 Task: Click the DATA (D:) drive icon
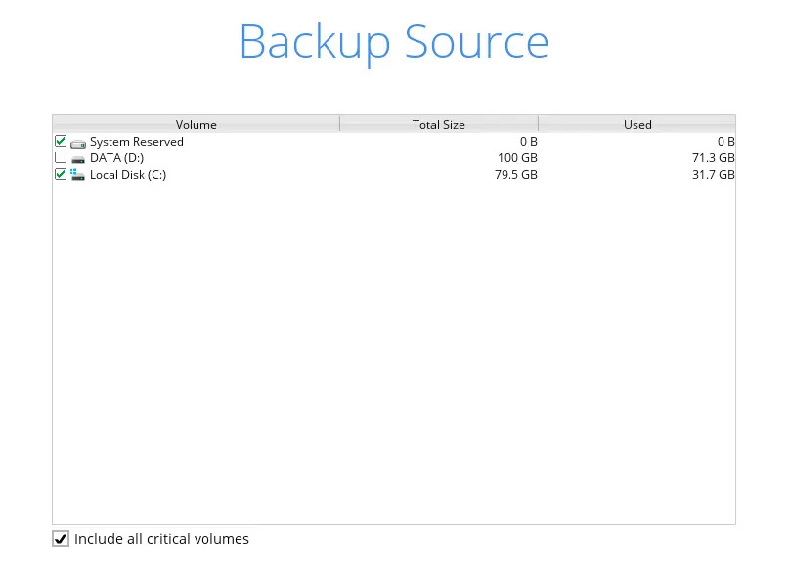tap(78, 158)
